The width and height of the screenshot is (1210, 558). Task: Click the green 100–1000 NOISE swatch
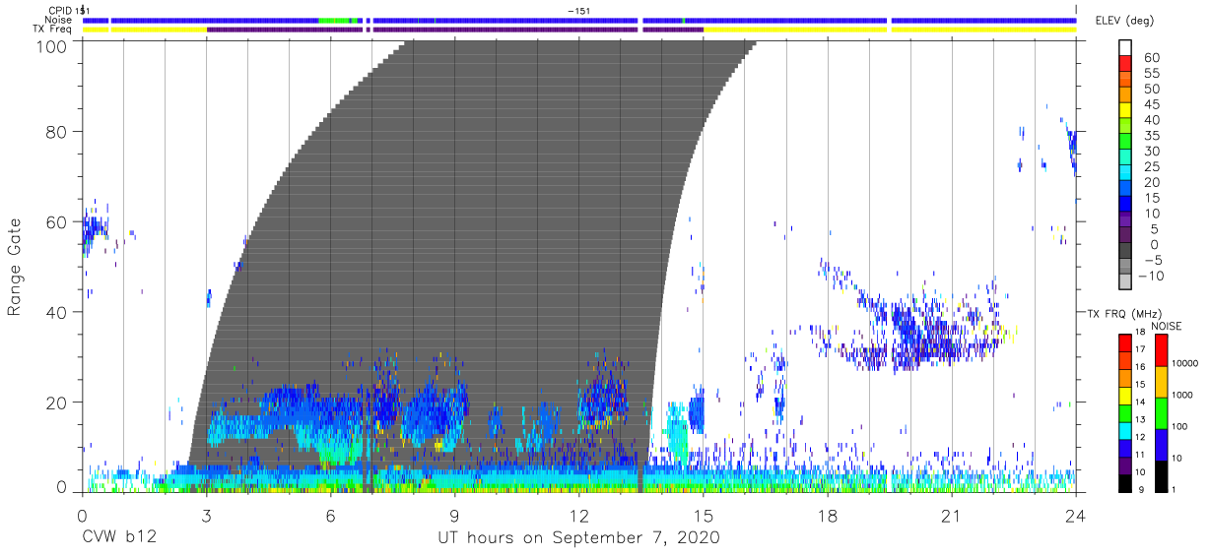[x=1161, y=413]
